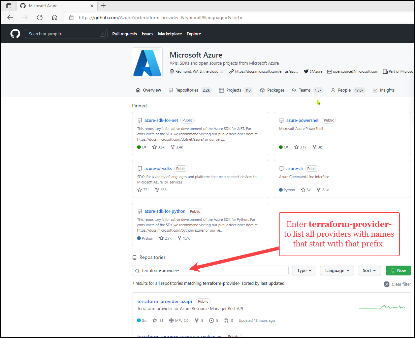Click the repository search input field
Viewport: 415px width, 338px height.
209,270
